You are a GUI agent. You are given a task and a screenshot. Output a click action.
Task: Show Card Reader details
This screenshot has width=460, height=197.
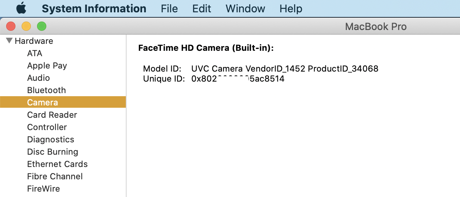coord(52,115)
